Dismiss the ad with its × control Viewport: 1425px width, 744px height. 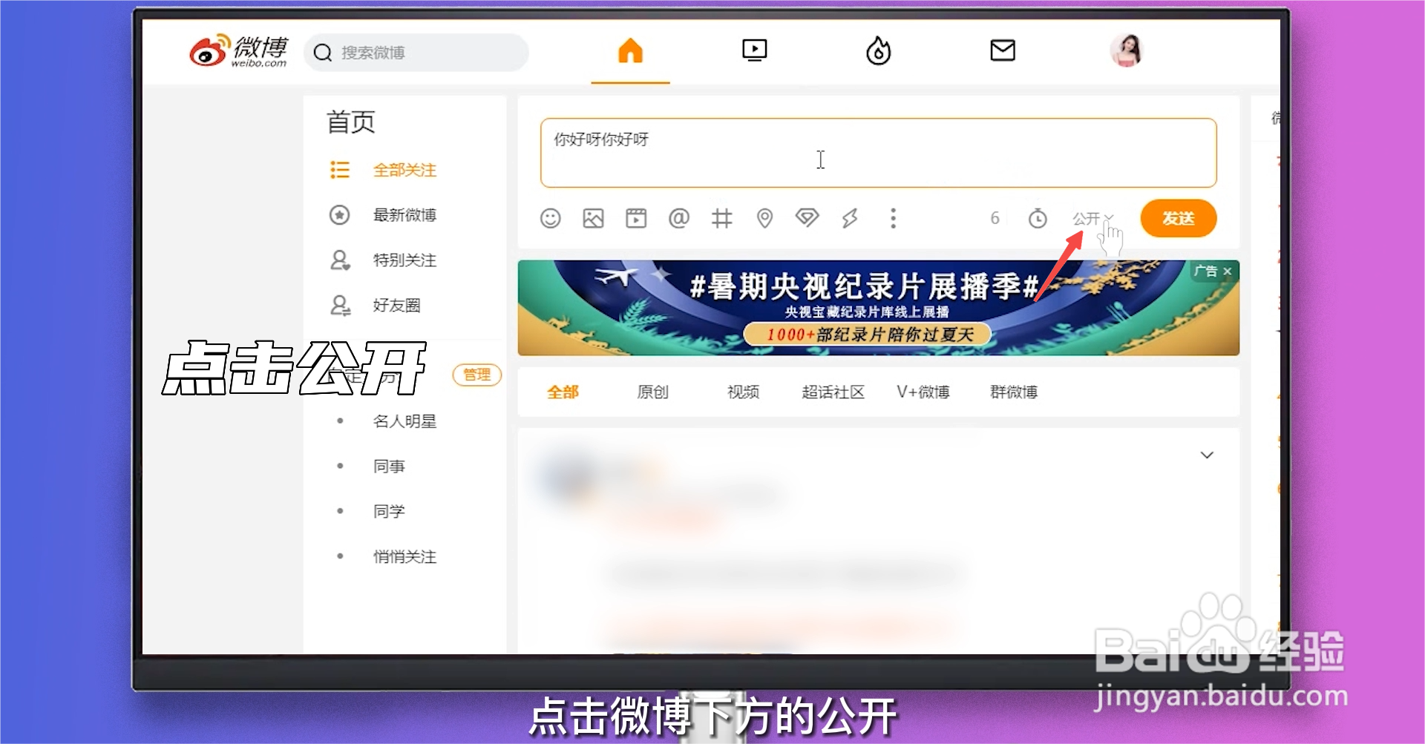pyautogui.click(x=1226, y=271)
